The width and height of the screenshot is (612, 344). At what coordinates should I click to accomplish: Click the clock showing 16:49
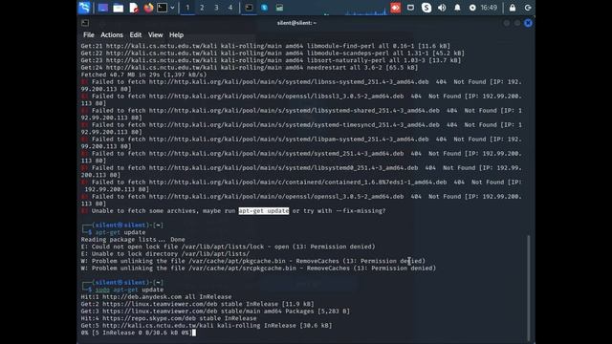pos(489,8)
